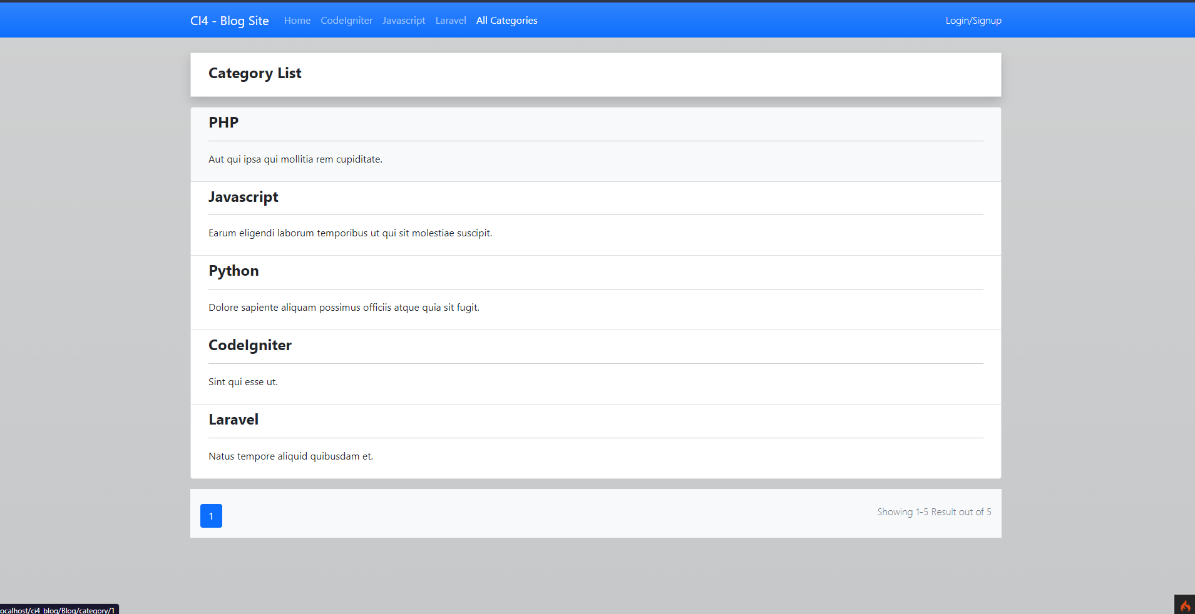Open the CI4 - Blog Site brand link

[x=229, y=21]
